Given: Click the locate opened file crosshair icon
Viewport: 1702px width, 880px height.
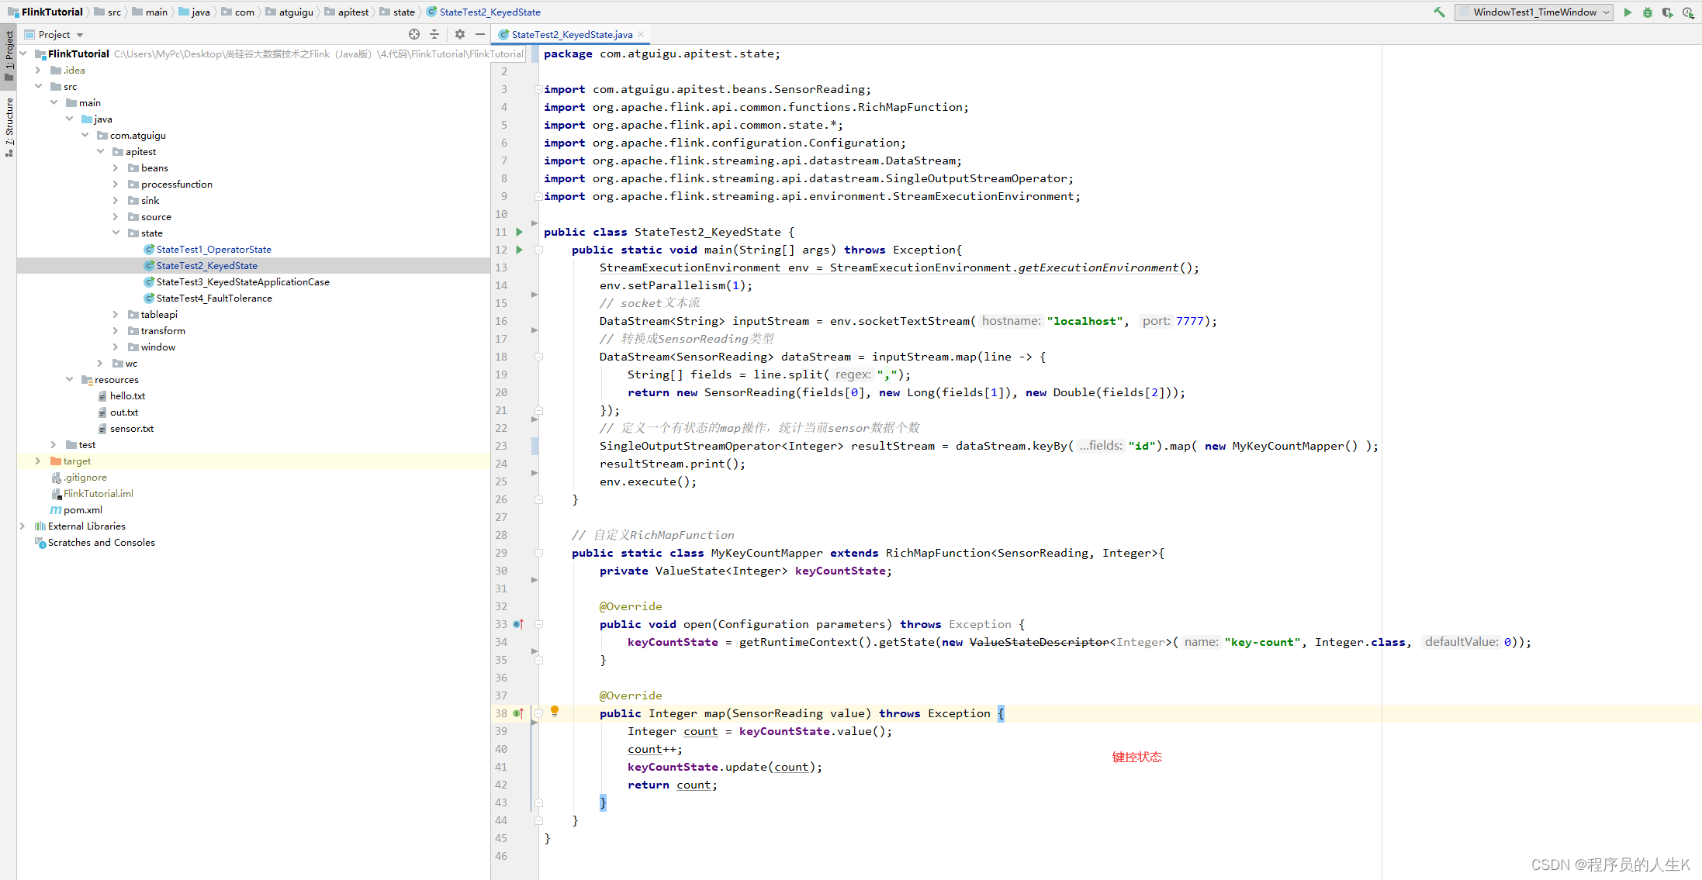Looking at the screenshot, I should (x=414, y=34).
